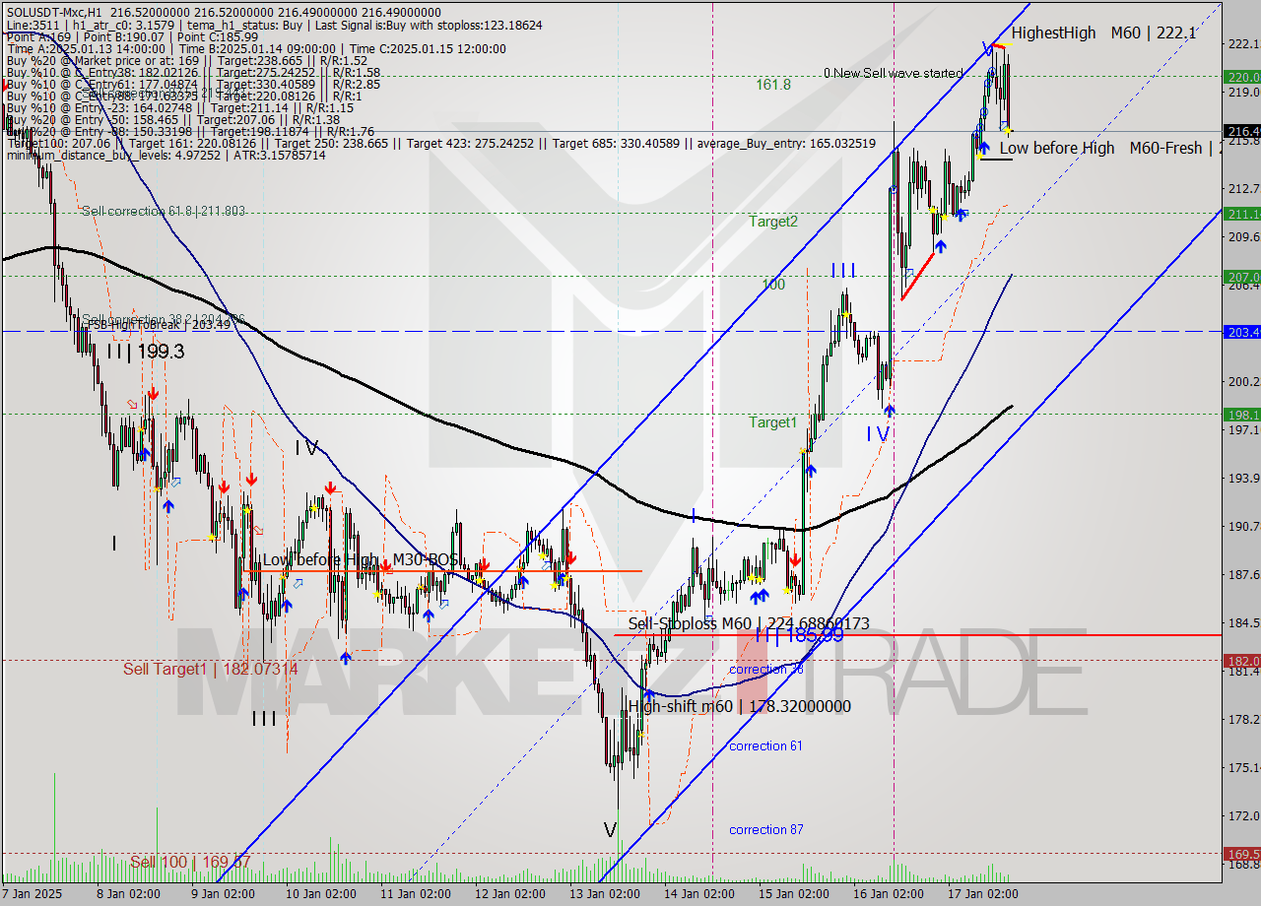
Task: Click the 'correction 87' label
Action: [765, 830]
